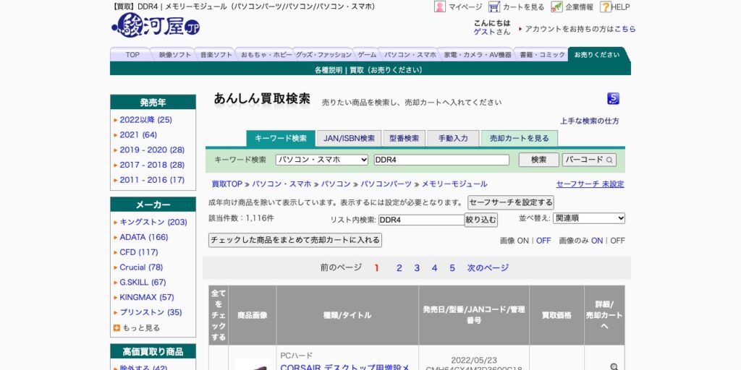Go to results page 2
Image resolution: width=741 pixels, height=370 pixels.
point(399,268)
